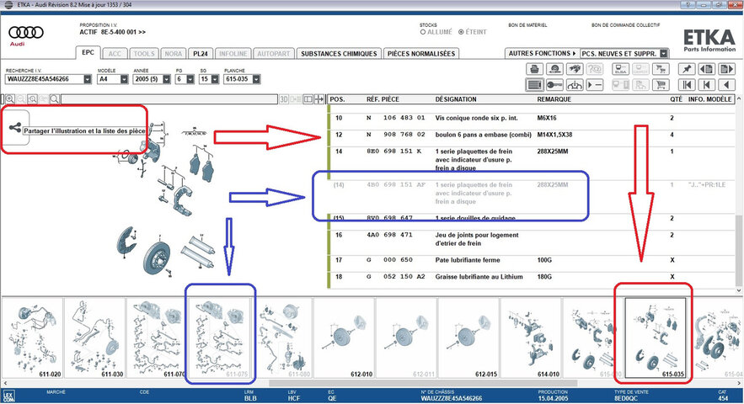Click the parts list scroll-down arrow
The height and width of the screenshot is (404, 744).
[x=739, y=290]
